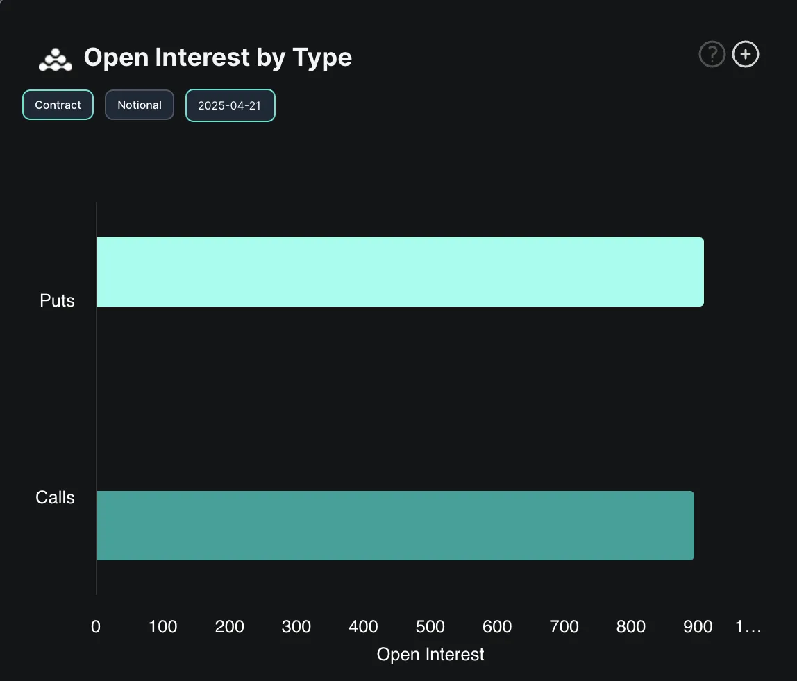The image size is (797, 681).
Task: Click the 500 tick on the x-axis
Action: [x=430, y=627]
